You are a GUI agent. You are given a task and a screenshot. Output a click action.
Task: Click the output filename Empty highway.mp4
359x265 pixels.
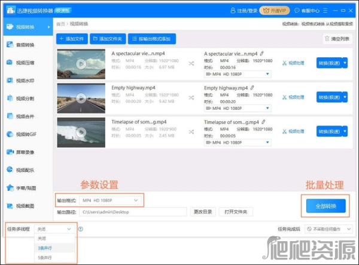[226, 88]
